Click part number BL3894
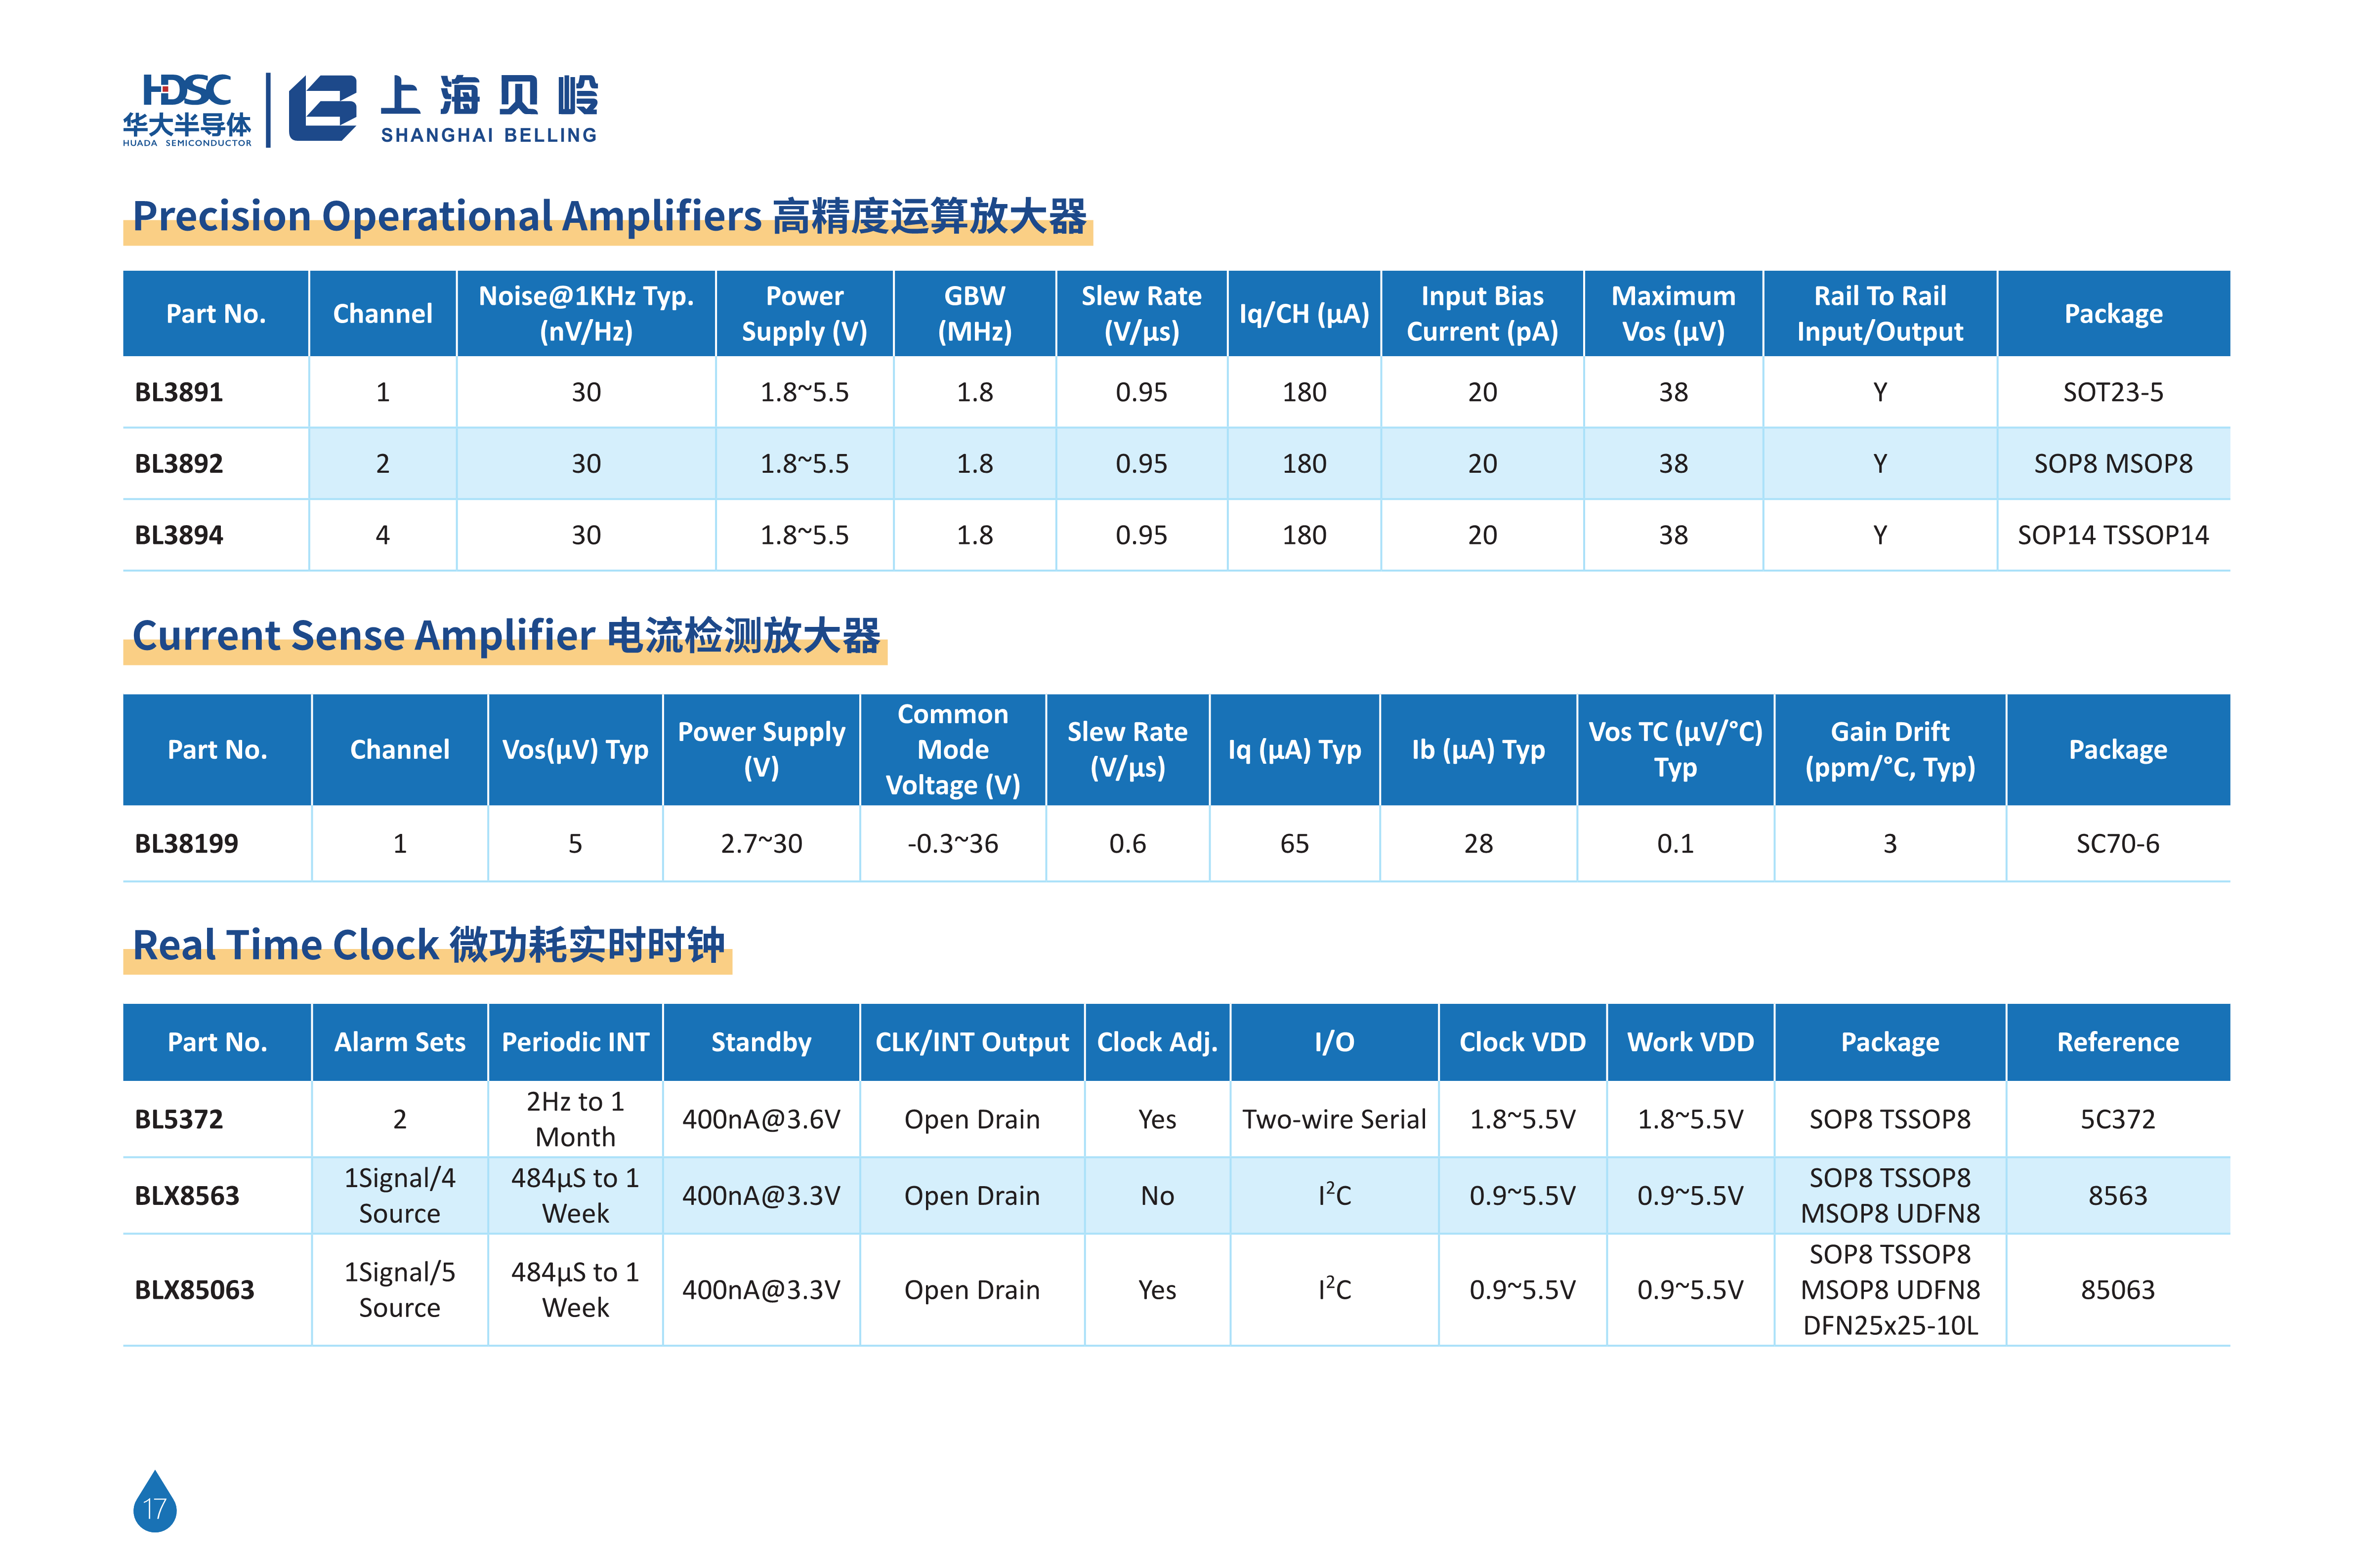This screenshot has height=1568, width=2353. (x=179, y=535)
